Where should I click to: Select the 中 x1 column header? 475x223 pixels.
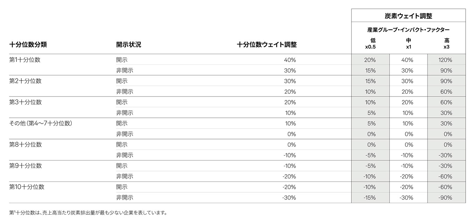(x=408, y=44)
